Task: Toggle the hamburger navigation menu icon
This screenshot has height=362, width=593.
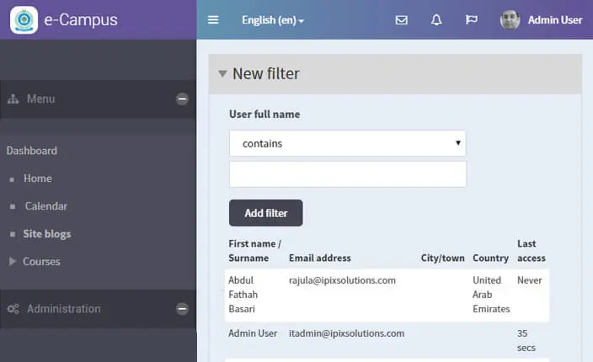Action: pyautogui.click(x=213, y=20)
